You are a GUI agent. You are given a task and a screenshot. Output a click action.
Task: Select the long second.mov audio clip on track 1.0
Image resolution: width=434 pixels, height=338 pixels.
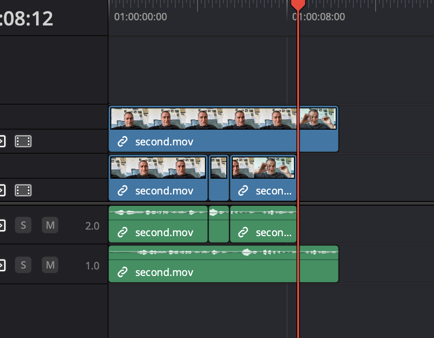[x=223, y=264]
